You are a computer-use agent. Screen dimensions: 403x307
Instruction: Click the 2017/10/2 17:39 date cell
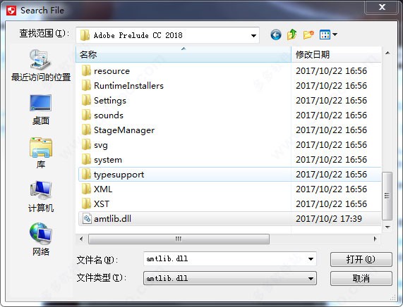(329, 219)
